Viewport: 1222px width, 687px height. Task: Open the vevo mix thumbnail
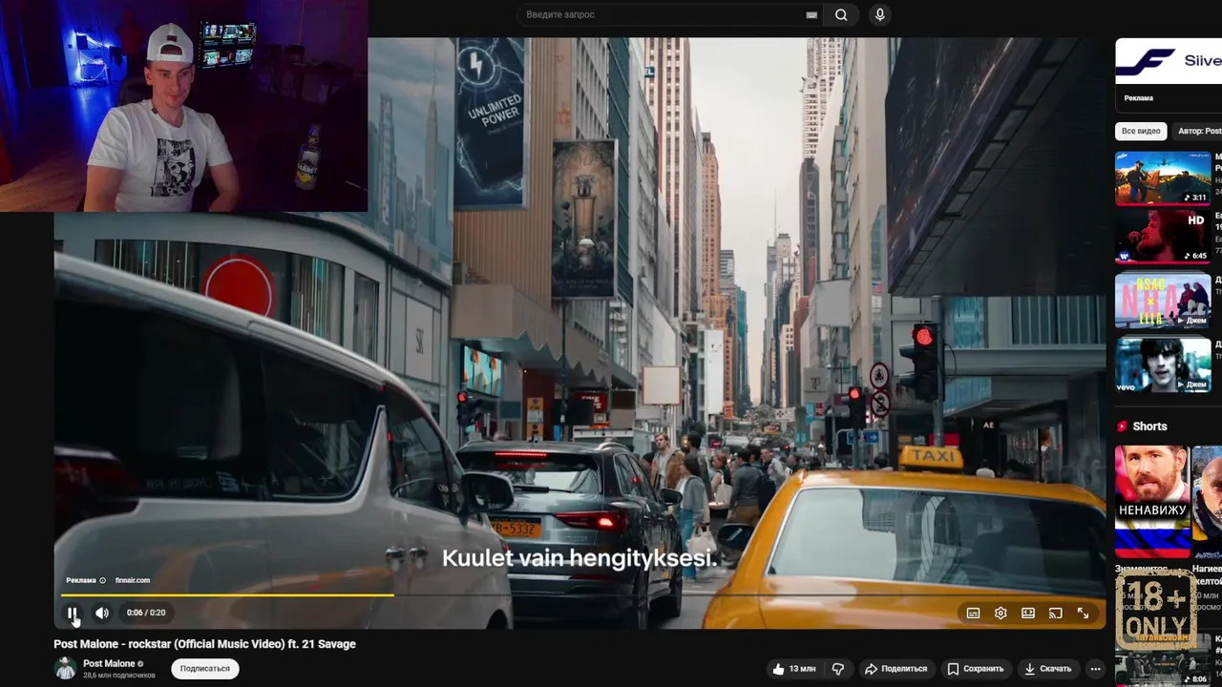tap(1163, 364)
